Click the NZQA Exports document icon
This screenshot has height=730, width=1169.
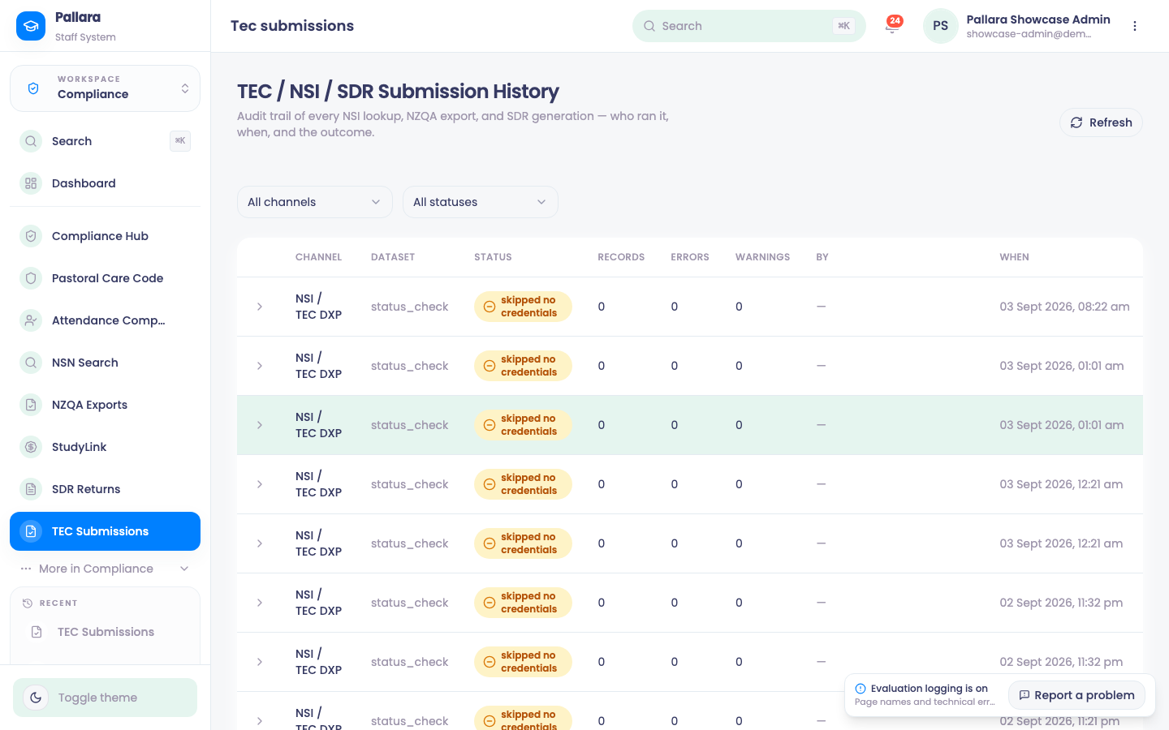[x=31, y=405]
